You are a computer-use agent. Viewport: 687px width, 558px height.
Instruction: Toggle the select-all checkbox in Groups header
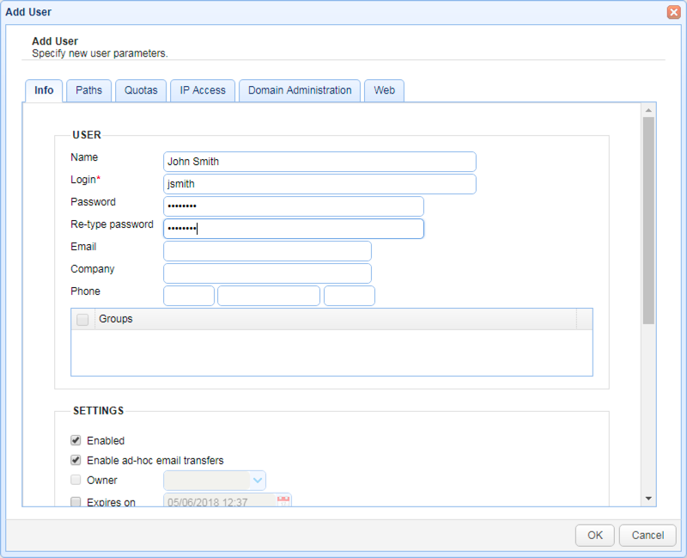[x=82, y=319]
